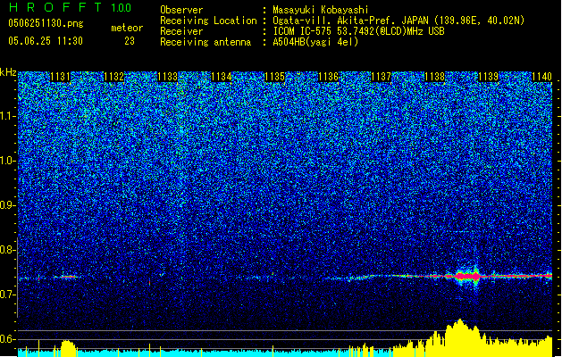Click the Ogata-vill. Akita-Pref. JAPAN location text
This screenshot has height=357, width=562.
[398, 21]
